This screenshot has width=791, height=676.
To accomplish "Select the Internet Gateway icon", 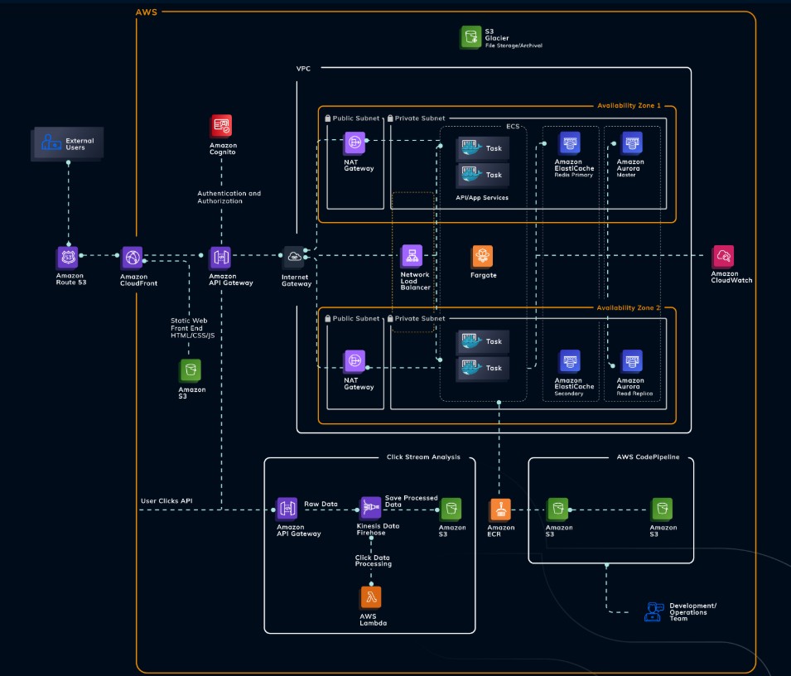I will [296, 257].
